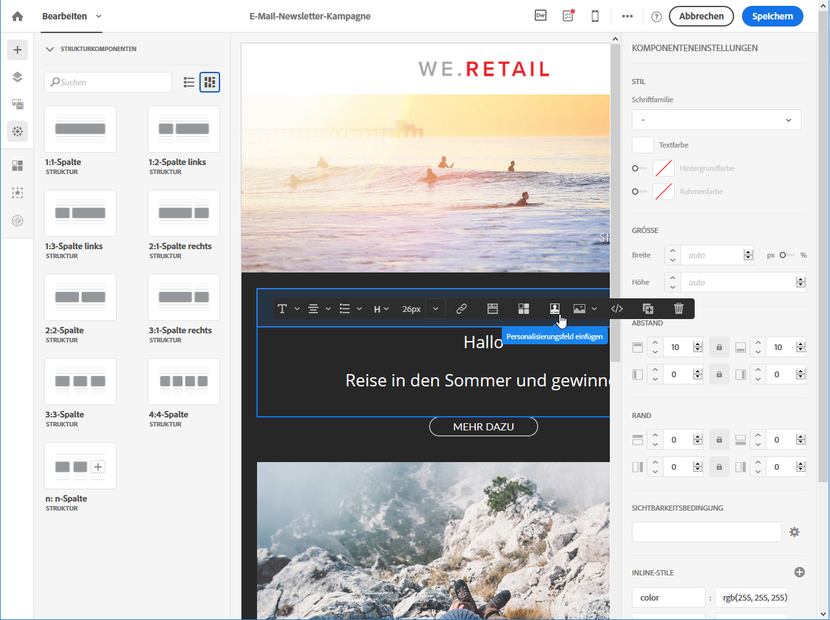Screen dimensions: 830x620
Task: Insert a personalization field
Action: point(555,309)
